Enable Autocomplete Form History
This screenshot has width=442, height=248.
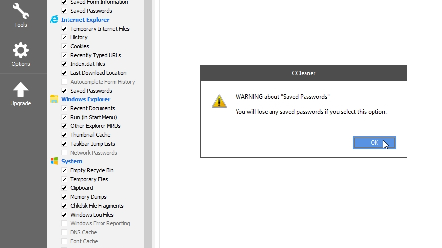(64, 82)
